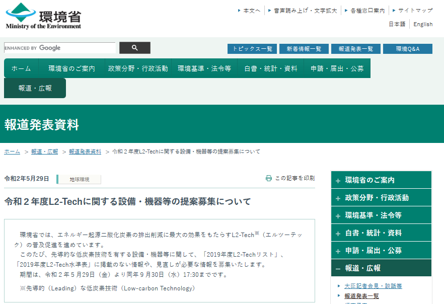Click the Google search input field

[60, 48]
